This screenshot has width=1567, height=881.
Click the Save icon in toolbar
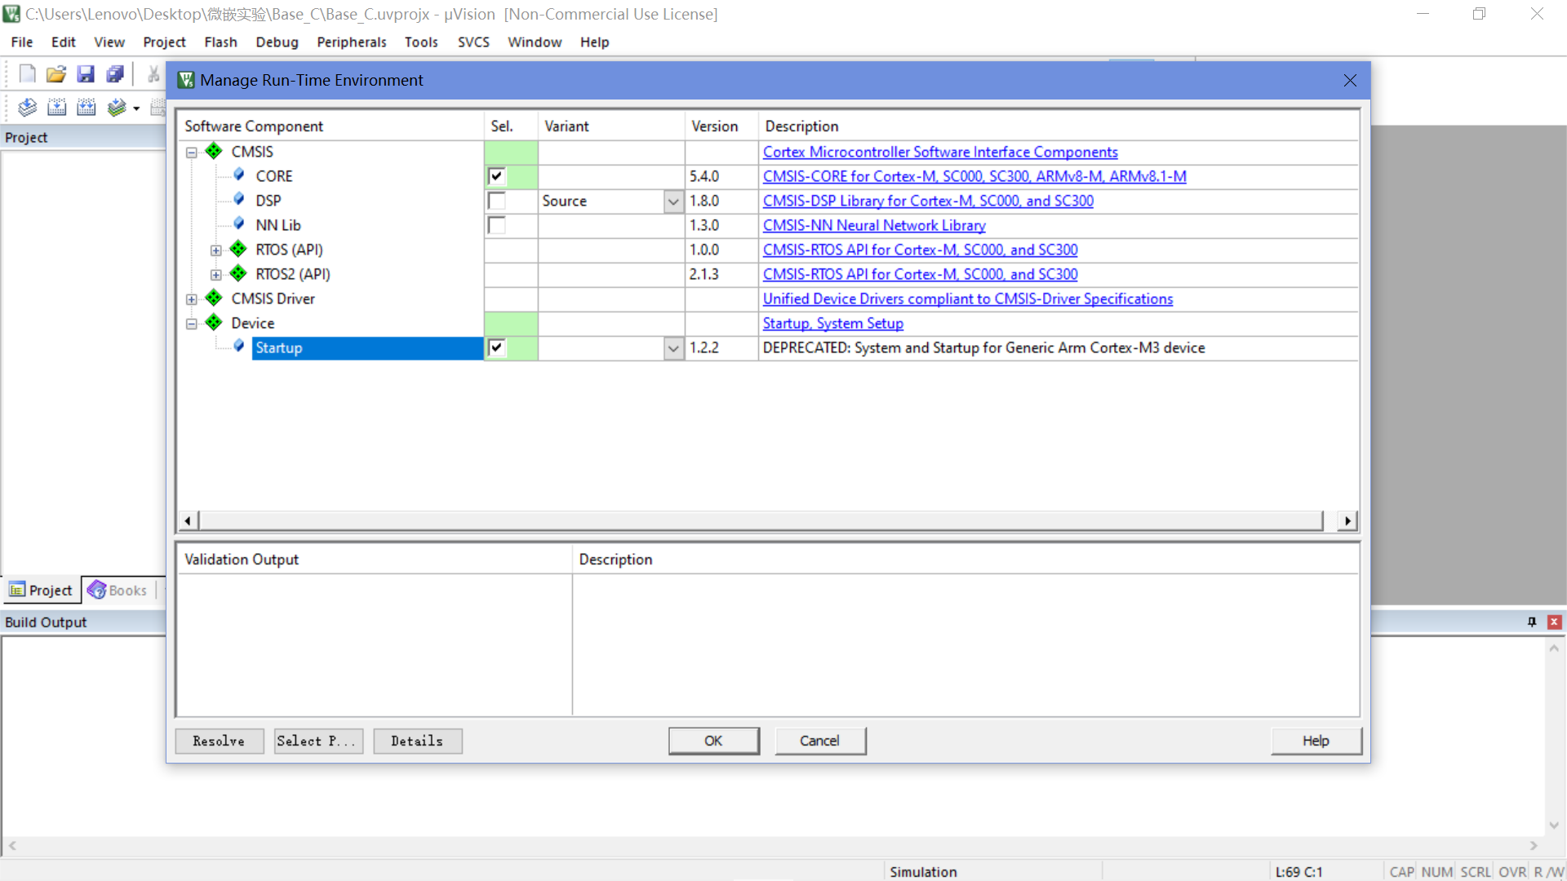pyautogui.click(x=86, y=74)
